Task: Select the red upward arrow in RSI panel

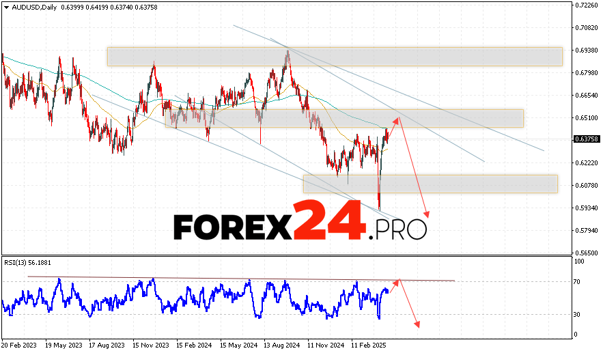Action: (x=397, y=281)
